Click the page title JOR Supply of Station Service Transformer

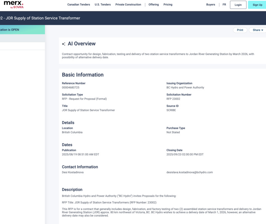point(40,18)
